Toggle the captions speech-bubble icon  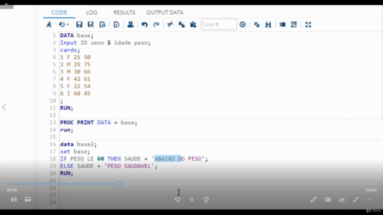coord(28,199)
